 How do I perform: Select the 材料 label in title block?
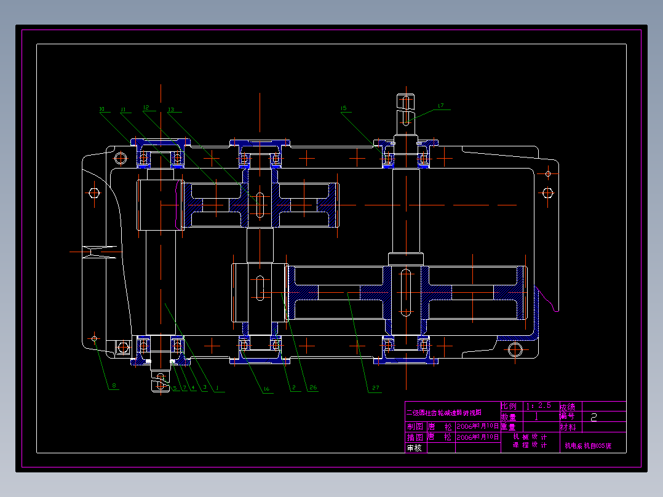pos(568,427)
